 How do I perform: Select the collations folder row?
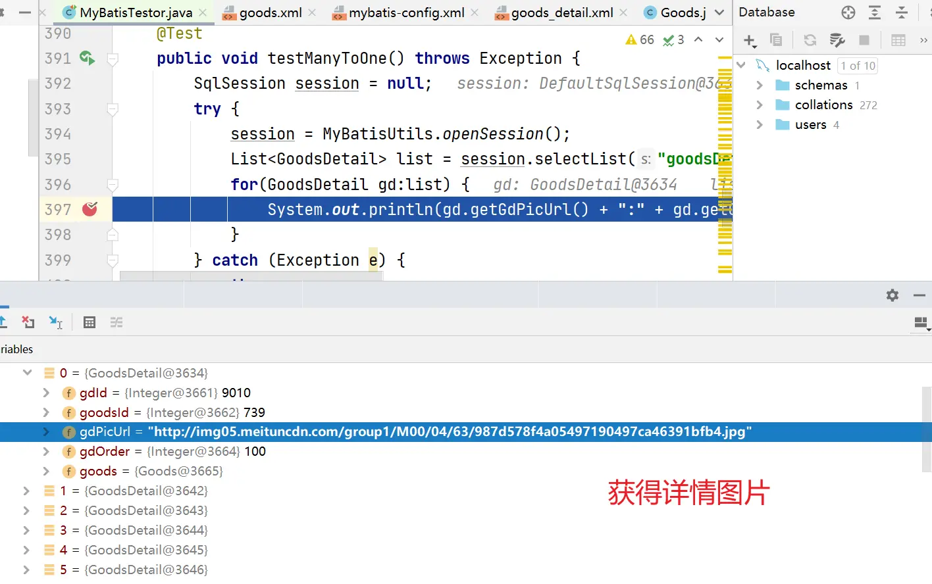tap(833, 105)
